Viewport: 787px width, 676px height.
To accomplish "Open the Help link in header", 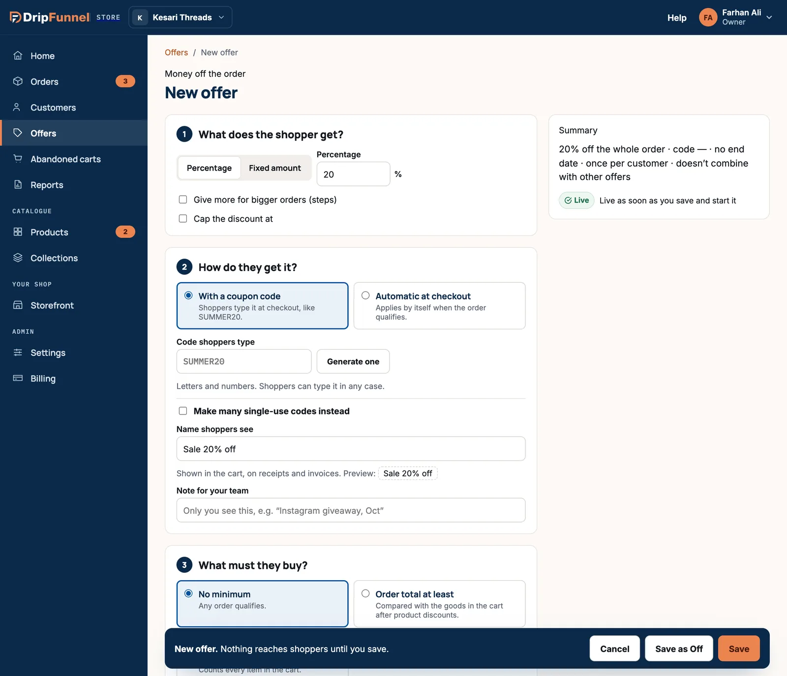I will (677, 18).
